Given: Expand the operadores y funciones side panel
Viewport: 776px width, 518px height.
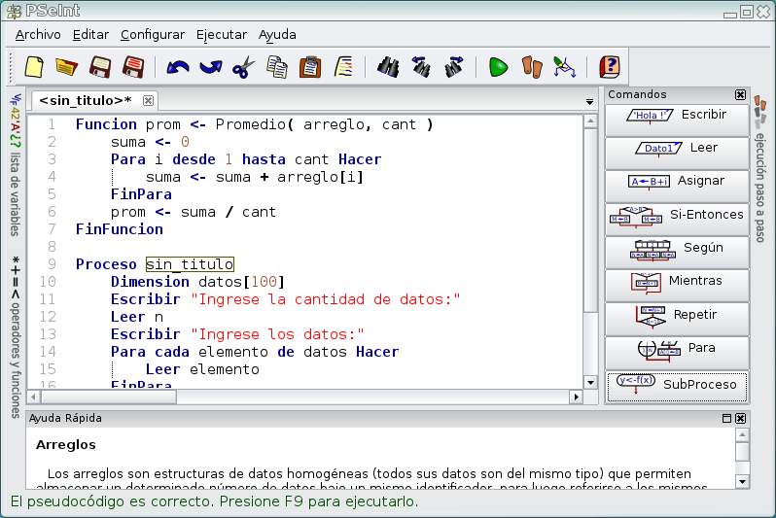Looking at the screenshot, I should [16, 336].
